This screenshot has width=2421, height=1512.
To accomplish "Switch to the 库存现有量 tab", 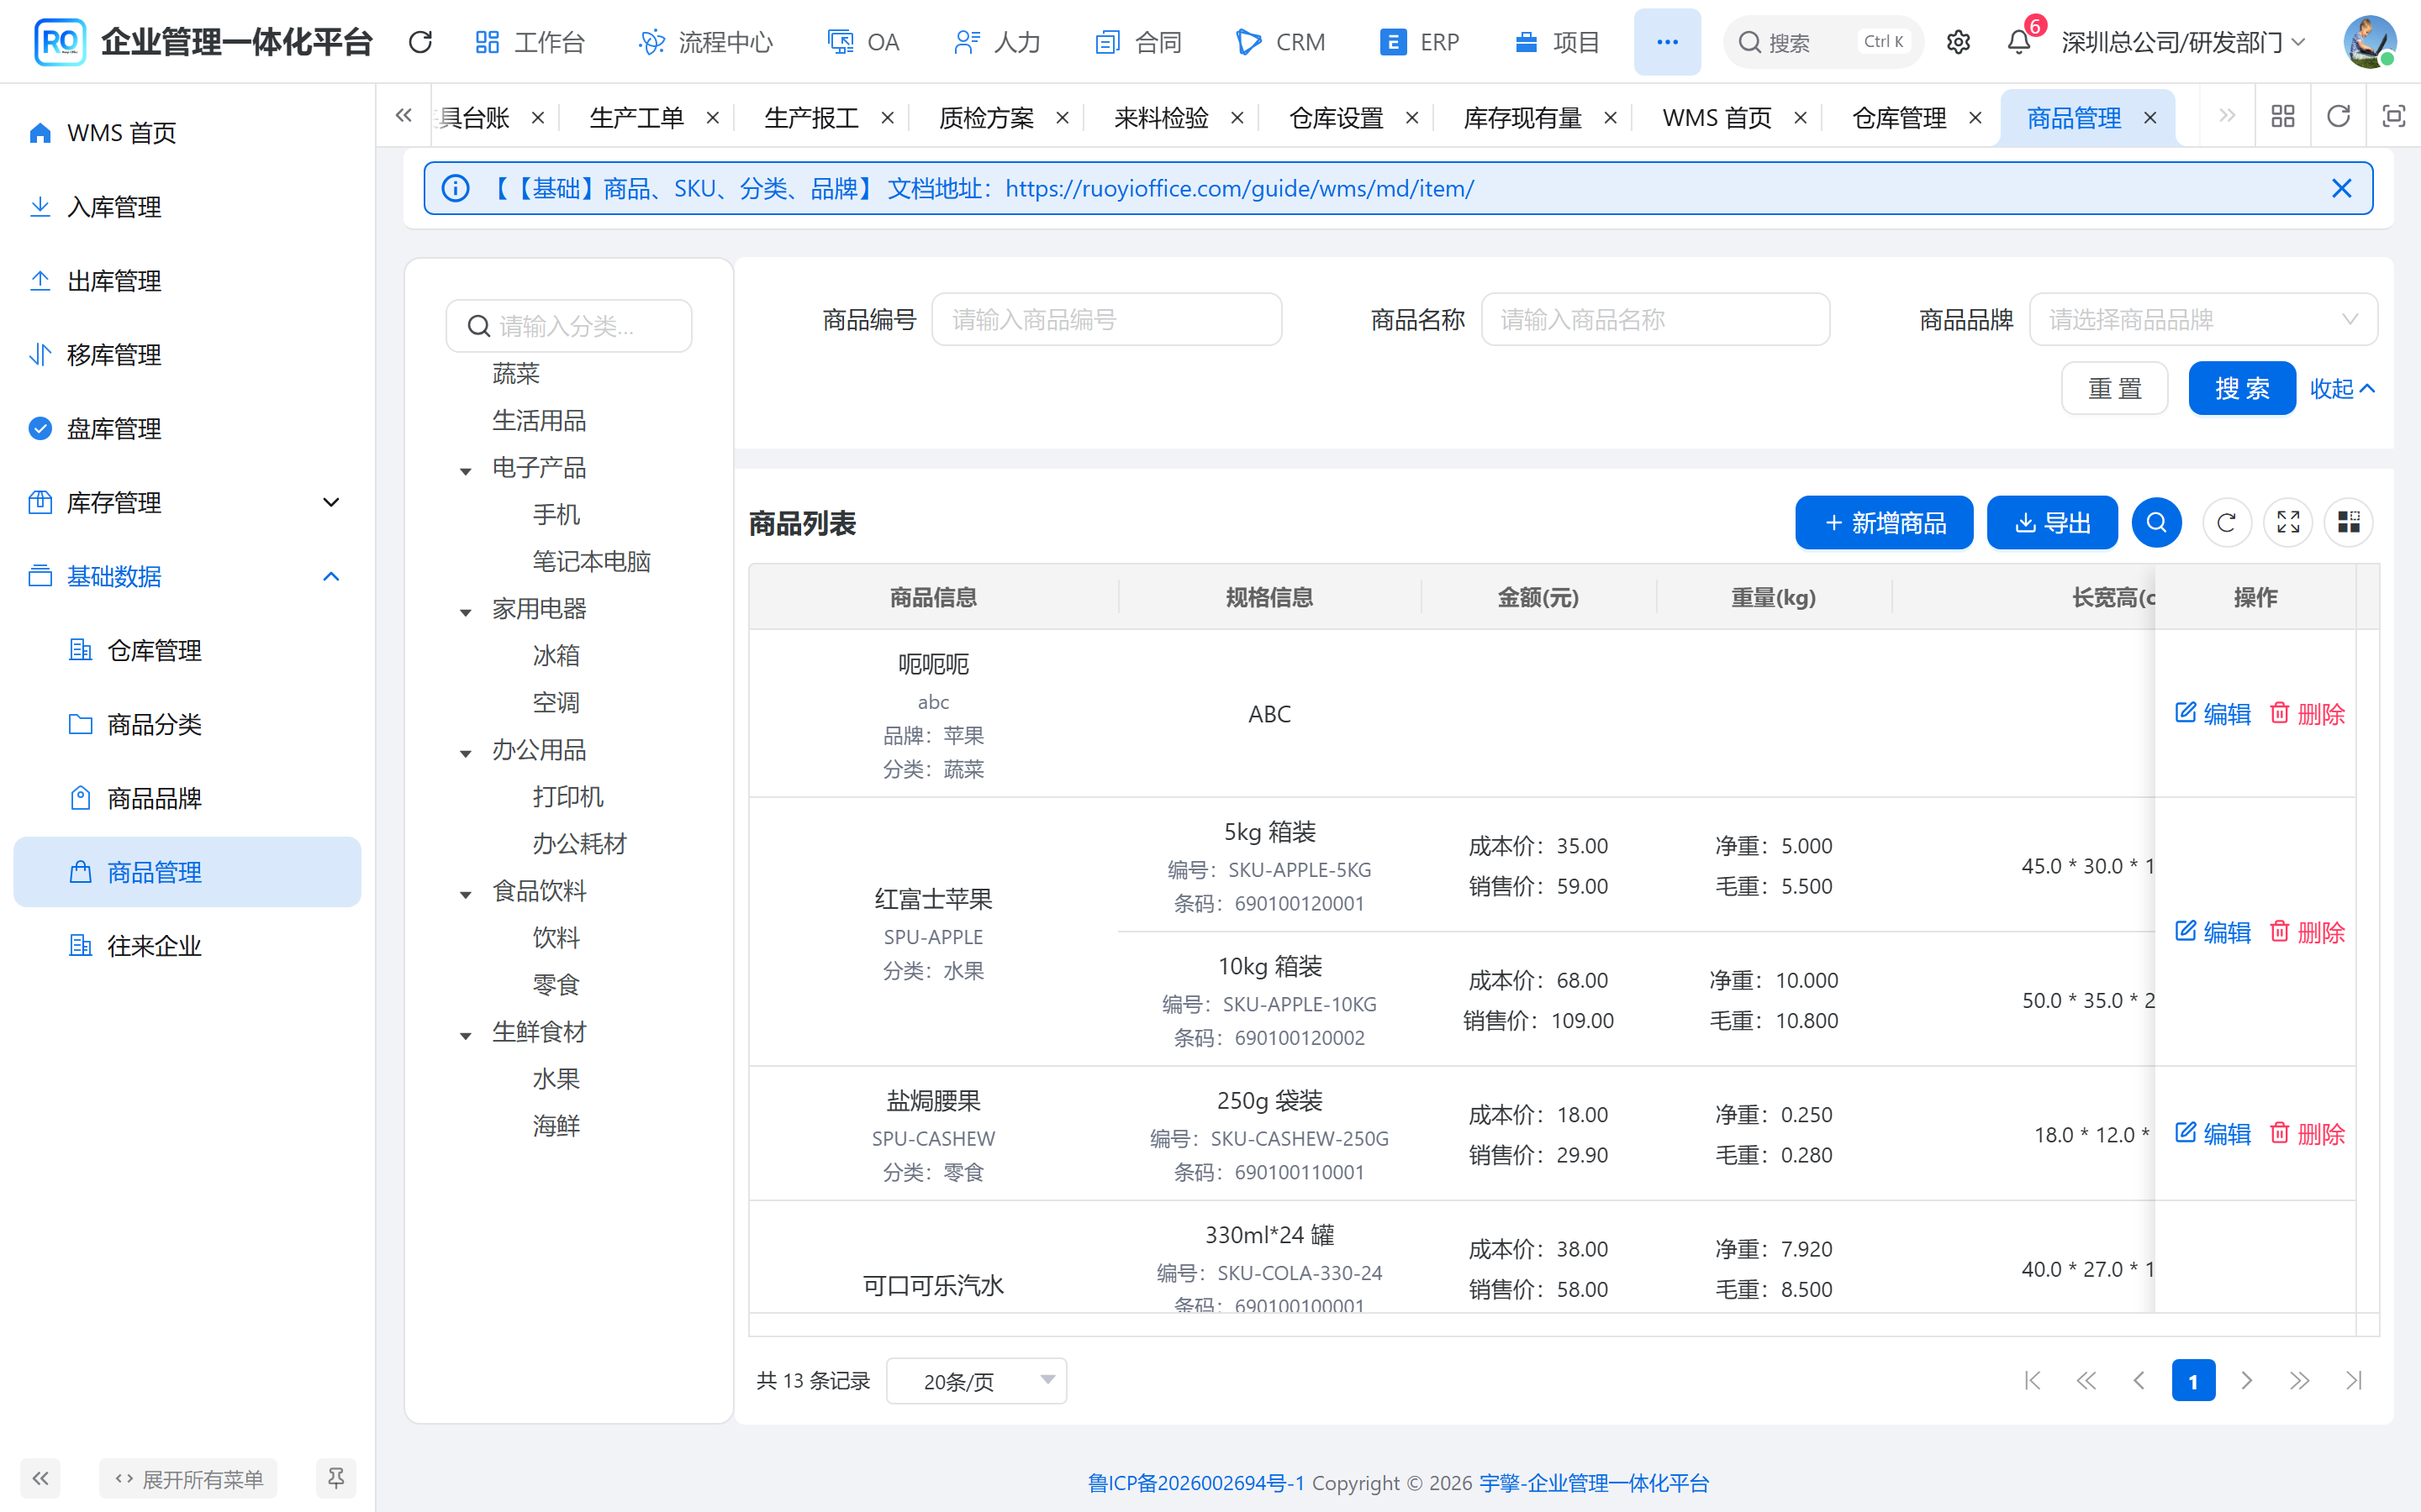I will (x=1522, y=118).
